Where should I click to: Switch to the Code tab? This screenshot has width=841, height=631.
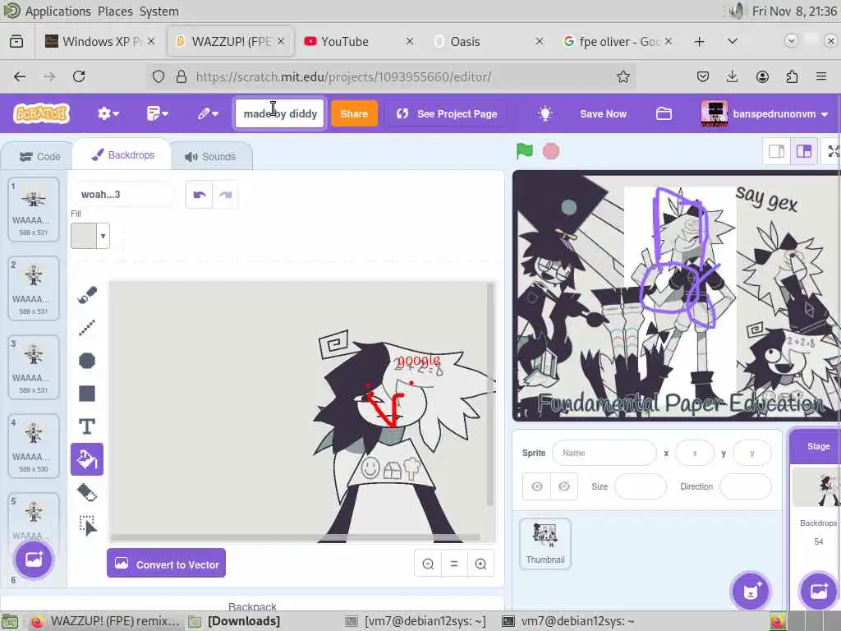tap(39, 157)
